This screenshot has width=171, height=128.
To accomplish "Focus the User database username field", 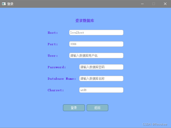I will point(96,55).
